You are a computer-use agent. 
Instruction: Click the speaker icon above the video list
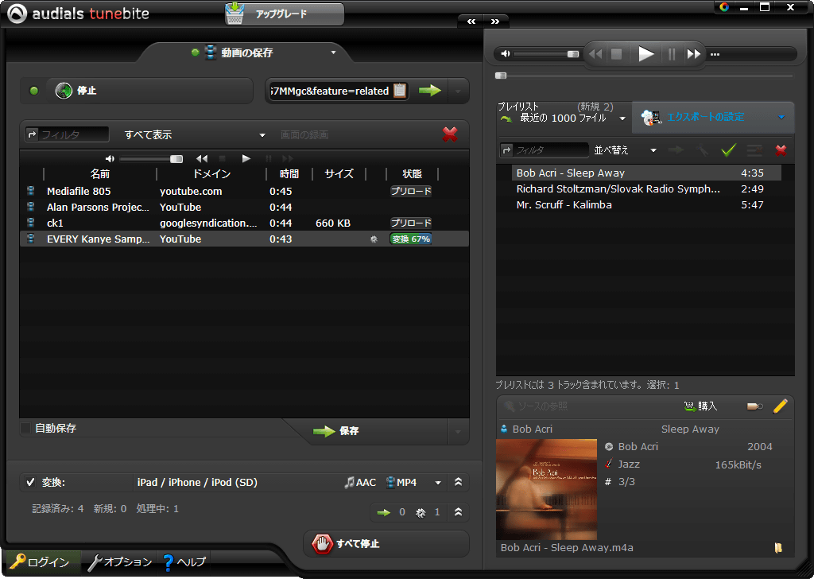click(110, 158)
